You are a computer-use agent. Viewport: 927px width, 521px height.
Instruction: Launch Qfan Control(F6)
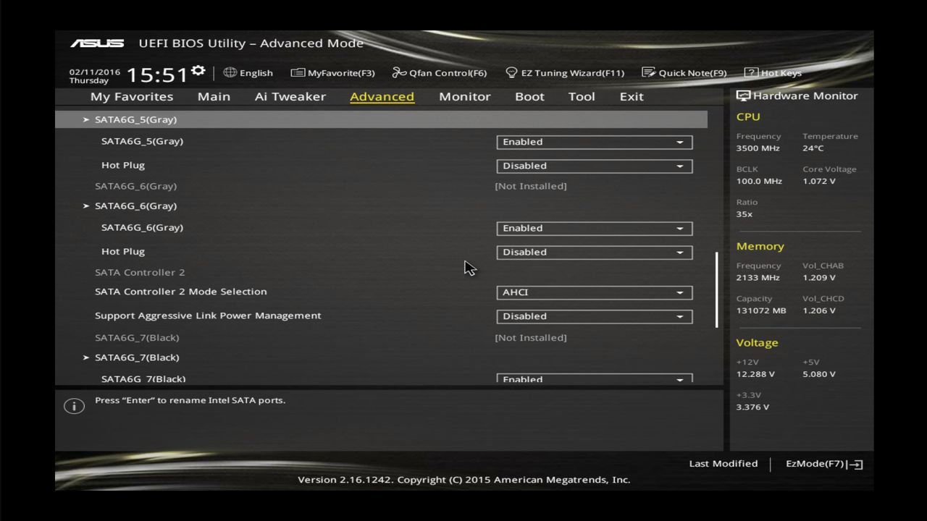[440, 72]
